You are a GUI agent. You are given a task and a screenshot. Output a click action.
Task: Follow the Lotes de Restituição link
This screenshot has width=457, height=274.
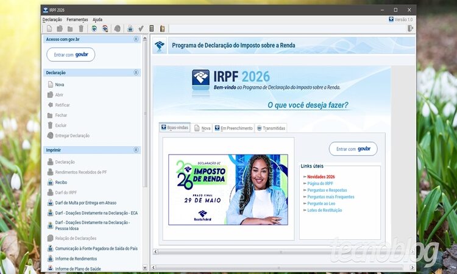324,210
